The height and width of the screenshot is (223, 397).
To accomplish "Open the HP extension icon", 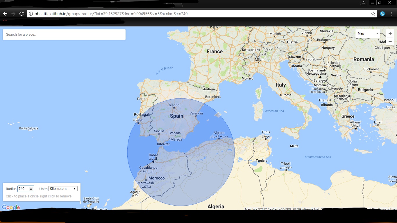I will pyautogui.click(x=382, y=14).
